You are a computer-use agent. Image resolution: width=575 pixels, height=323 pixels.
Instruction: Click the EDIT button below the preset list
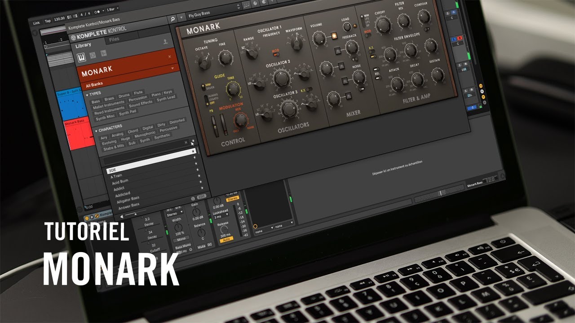pos(202,196)
